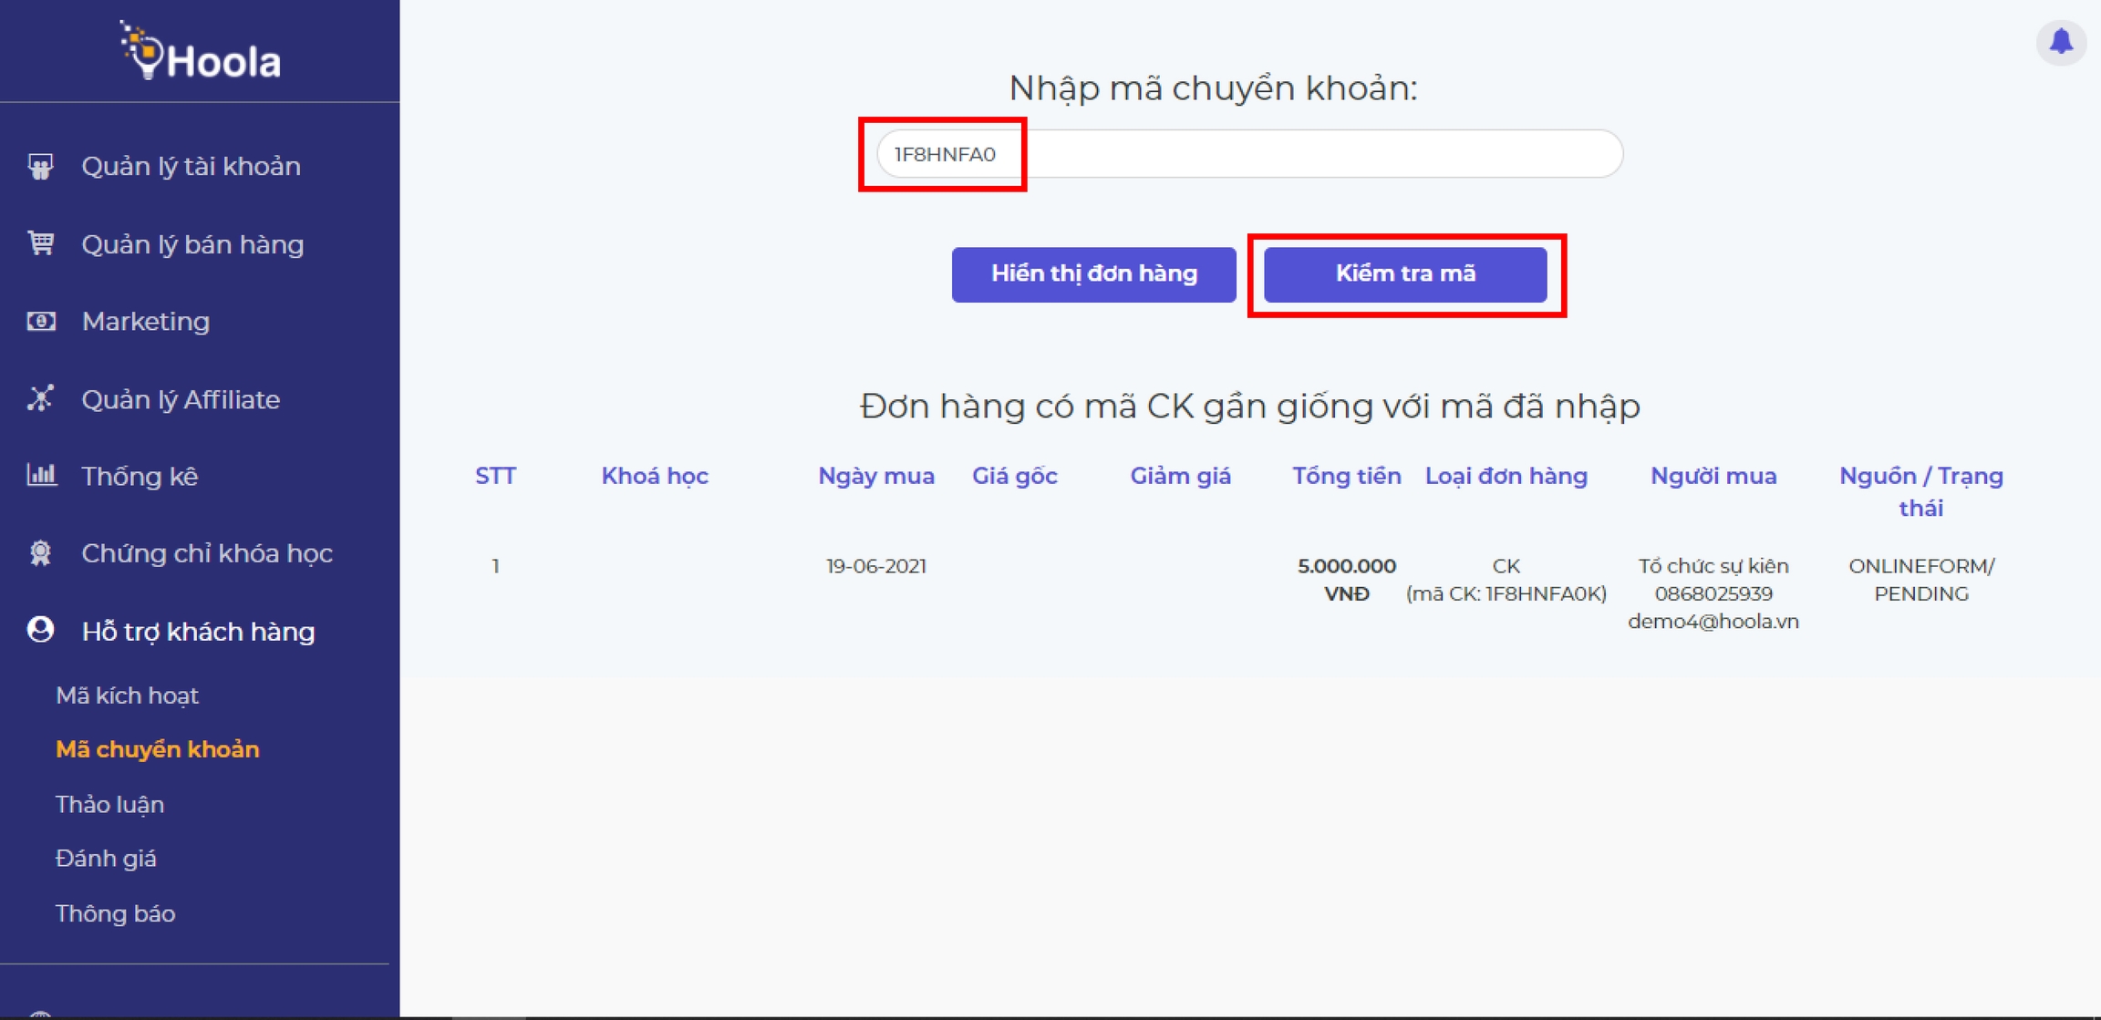Click the Thống kê bar chart icon

(x=40, y=475)
